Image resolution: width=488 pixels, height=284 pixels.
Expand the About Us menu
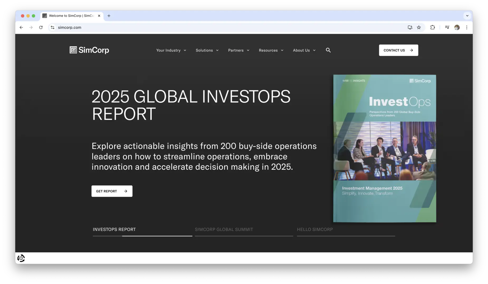(x=304, y=50)
